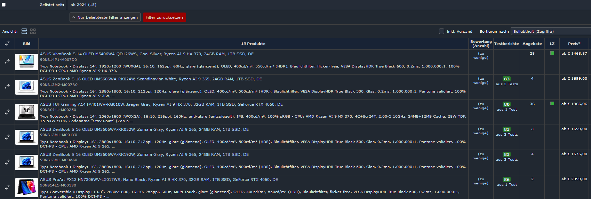Add ZenBook UM5606WA-RK024W to comparison

pyautogui.click(x=7, y=87)
